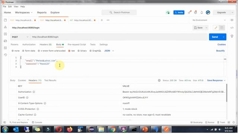Add a new request tab with plus
This screenshot has height=134, width=238.
click(x=102, y=20)
